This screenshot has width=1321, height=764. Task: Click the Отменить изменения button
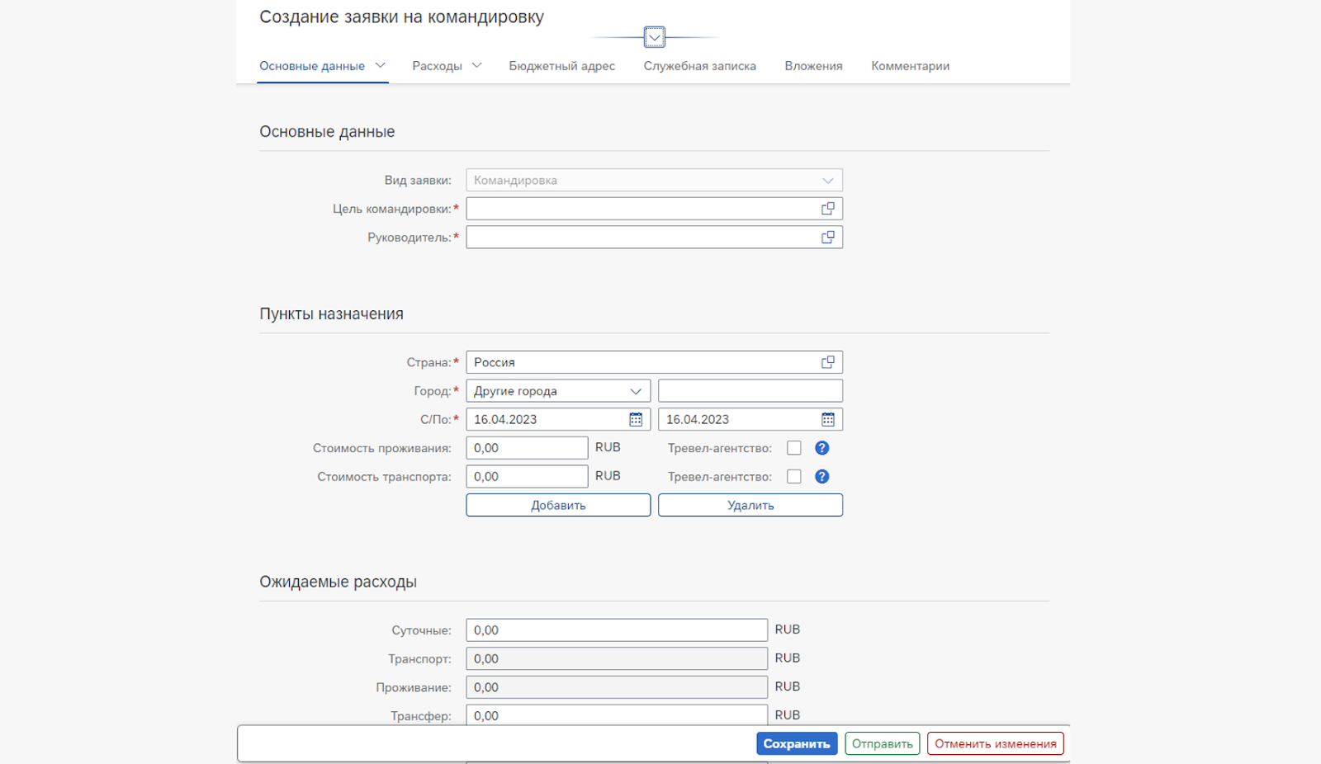point(995,743)
